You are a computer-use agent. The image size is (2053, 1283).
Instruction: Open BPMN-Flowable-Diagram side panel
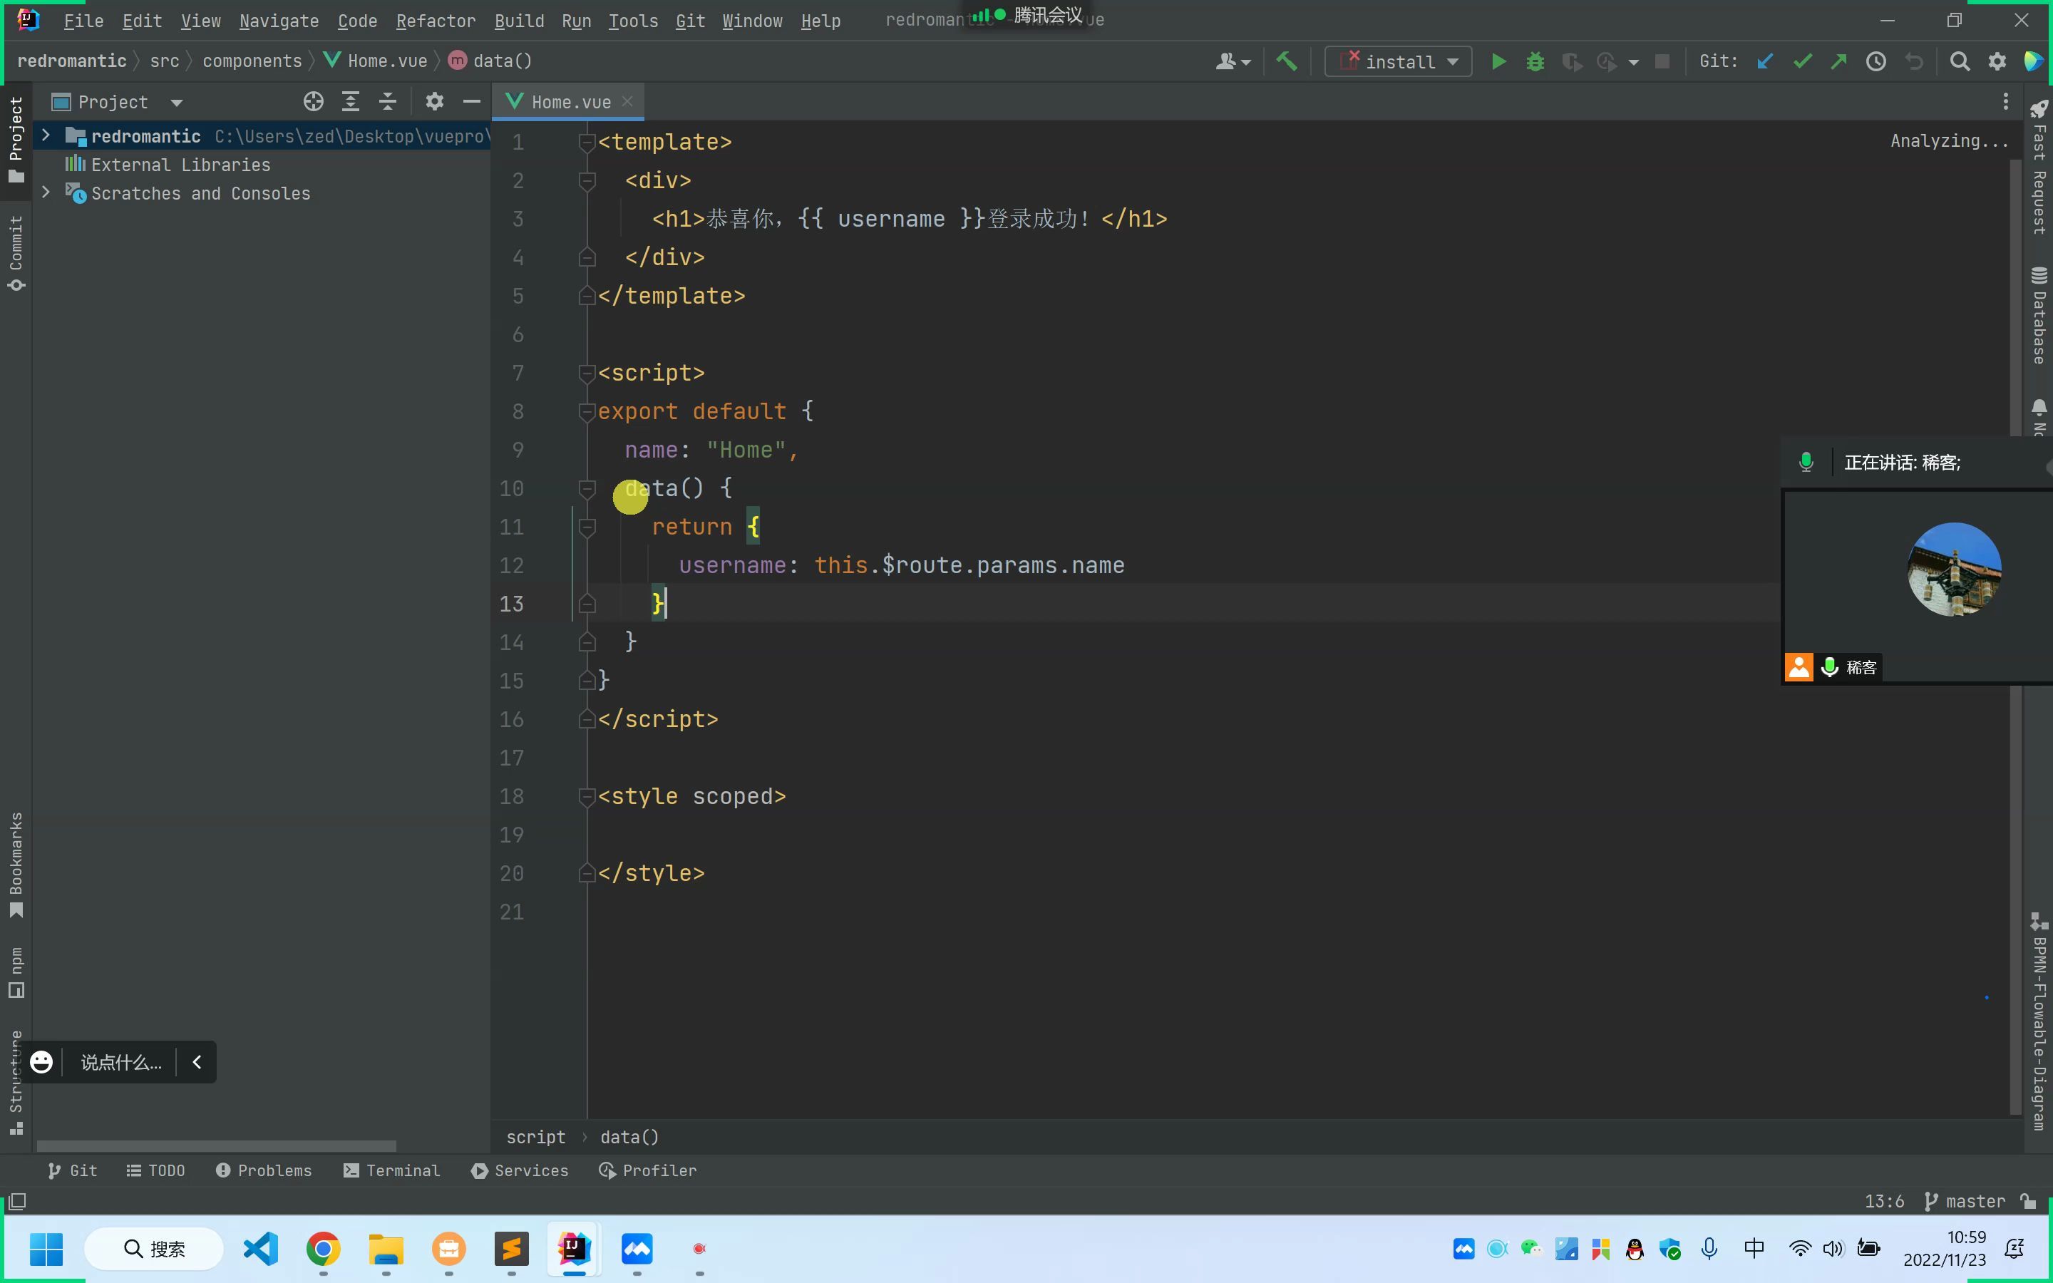coord(2039,1021)
